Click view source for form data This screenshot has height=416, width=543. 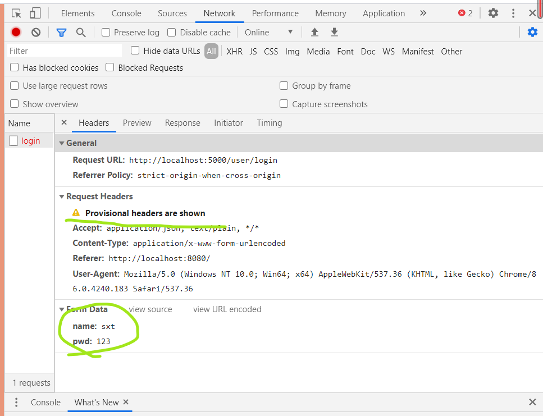tap(150, 309)
